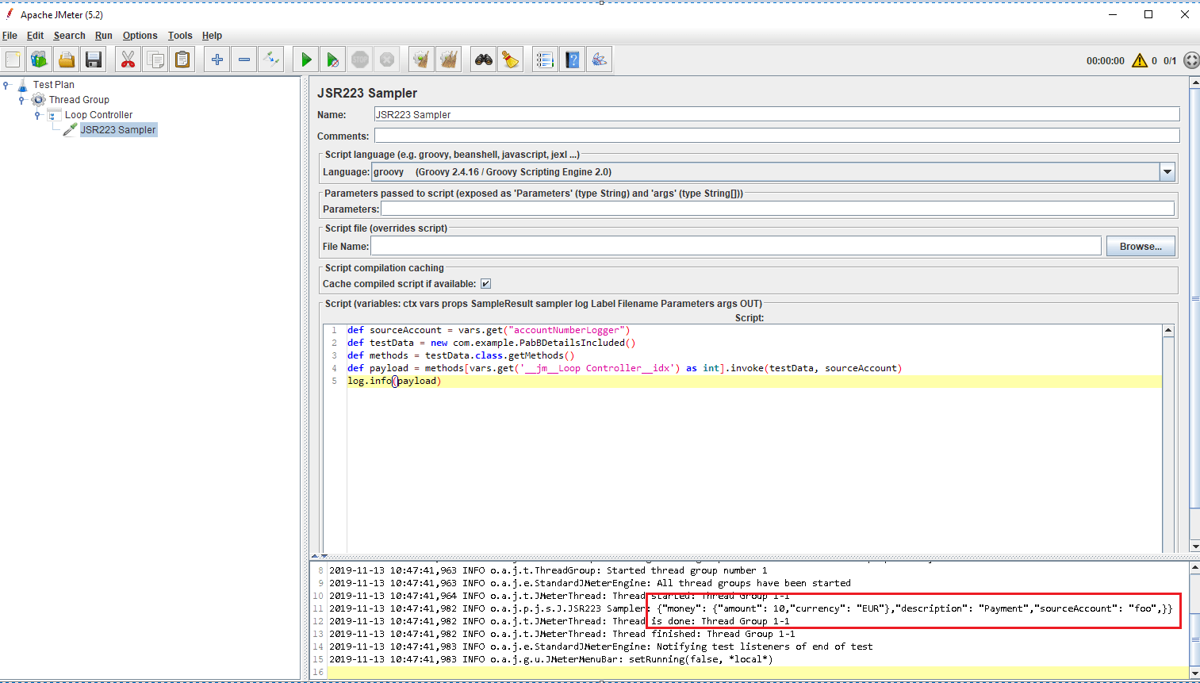Toggle Cache compiled script if available checkbox
Viewport: 1200px width, 683px height.
[485, 284]
